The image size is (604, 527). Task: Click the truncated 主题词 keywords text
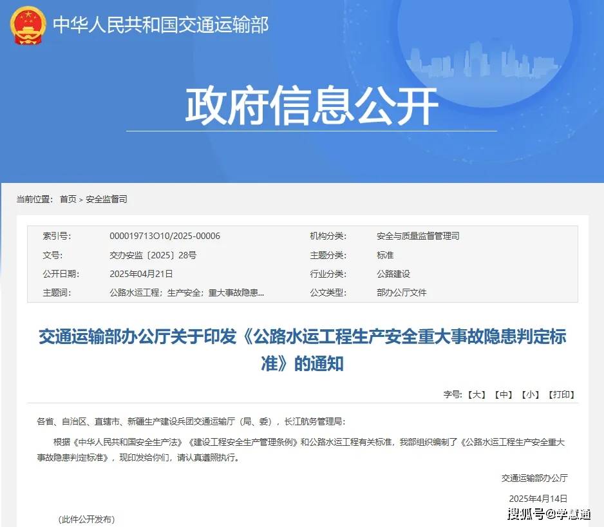point(187,292)
